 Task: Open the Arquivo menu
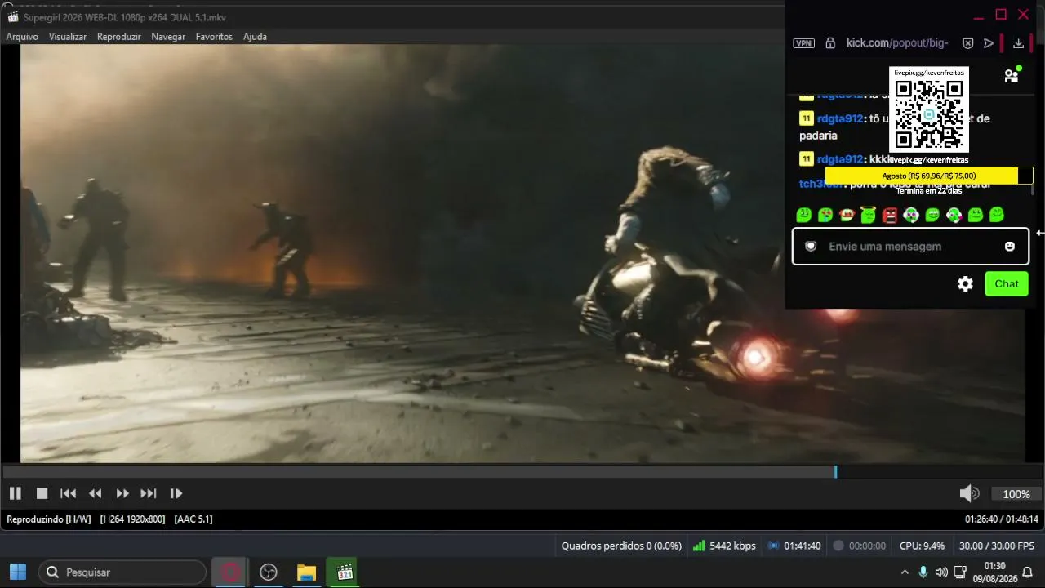tap(22, 37)
